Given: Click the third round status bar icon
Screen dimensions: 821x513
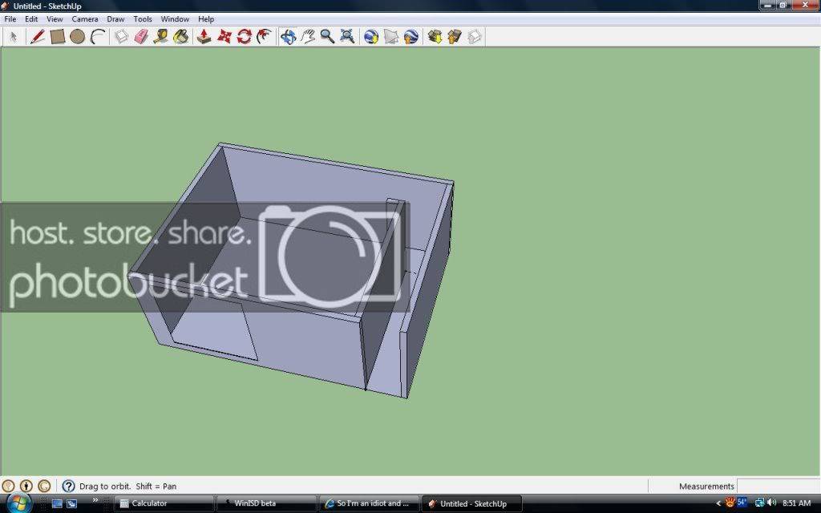Looking at the screenshot, I should (x=45, y=487).
